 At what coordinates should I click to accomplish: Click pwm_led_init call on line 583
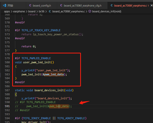(x=31, y=74)
